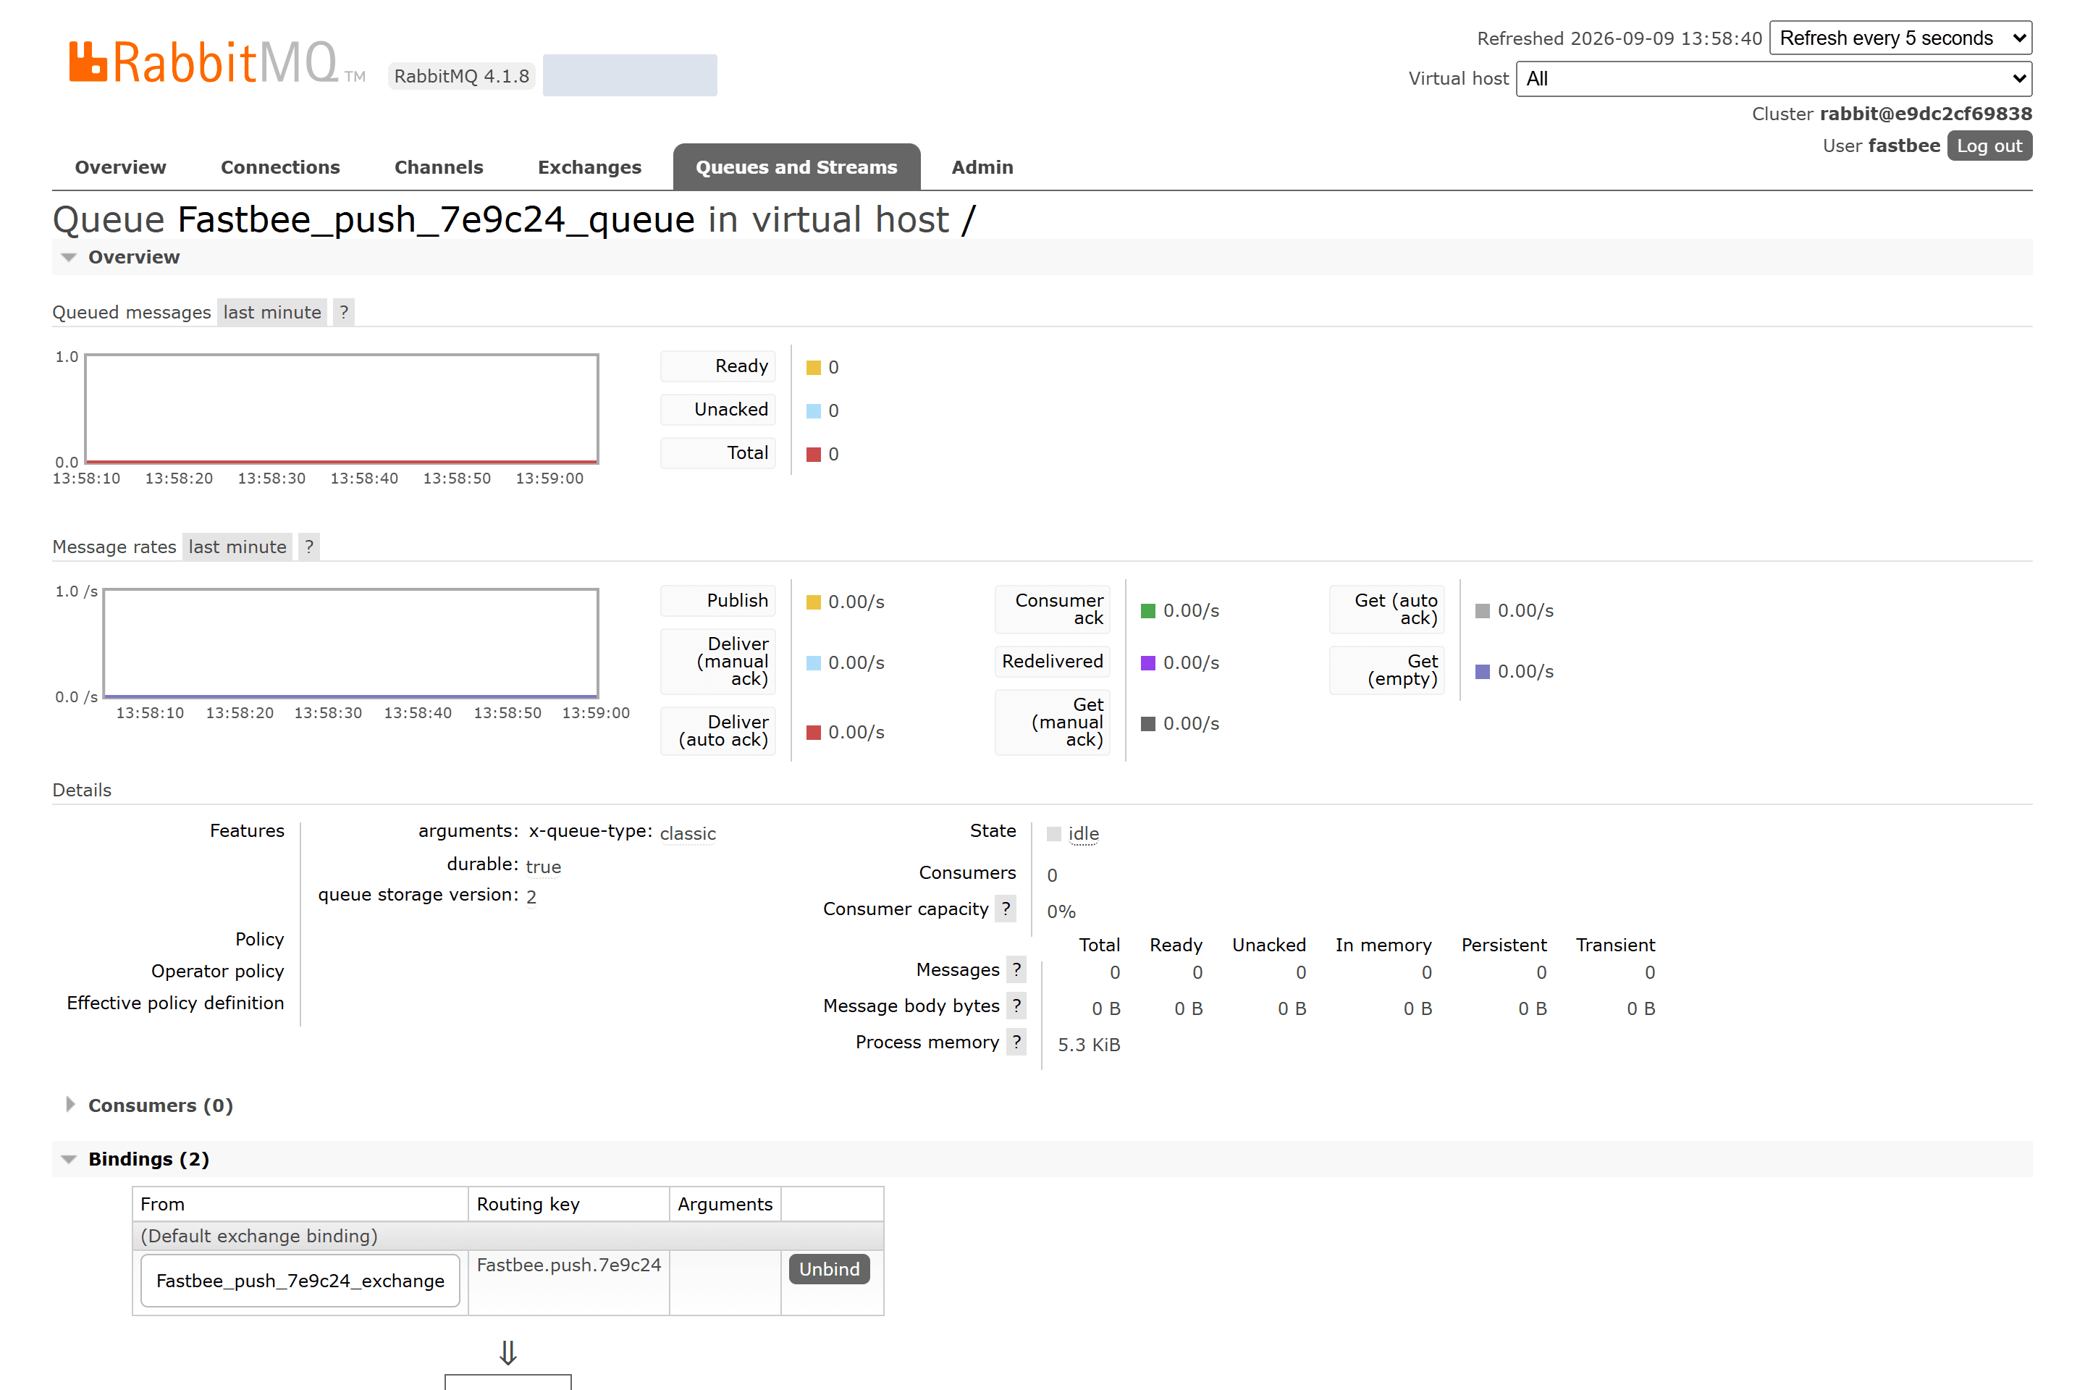Image resolution: width=2085 pixels, height=1390 pixels.
Task: Go to the Connections tab
Action: (x=280, y=167)
